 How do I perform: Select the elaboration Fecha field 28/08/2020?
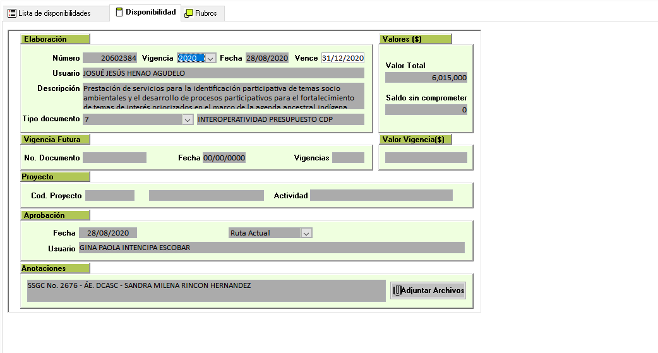pos(267,58)
